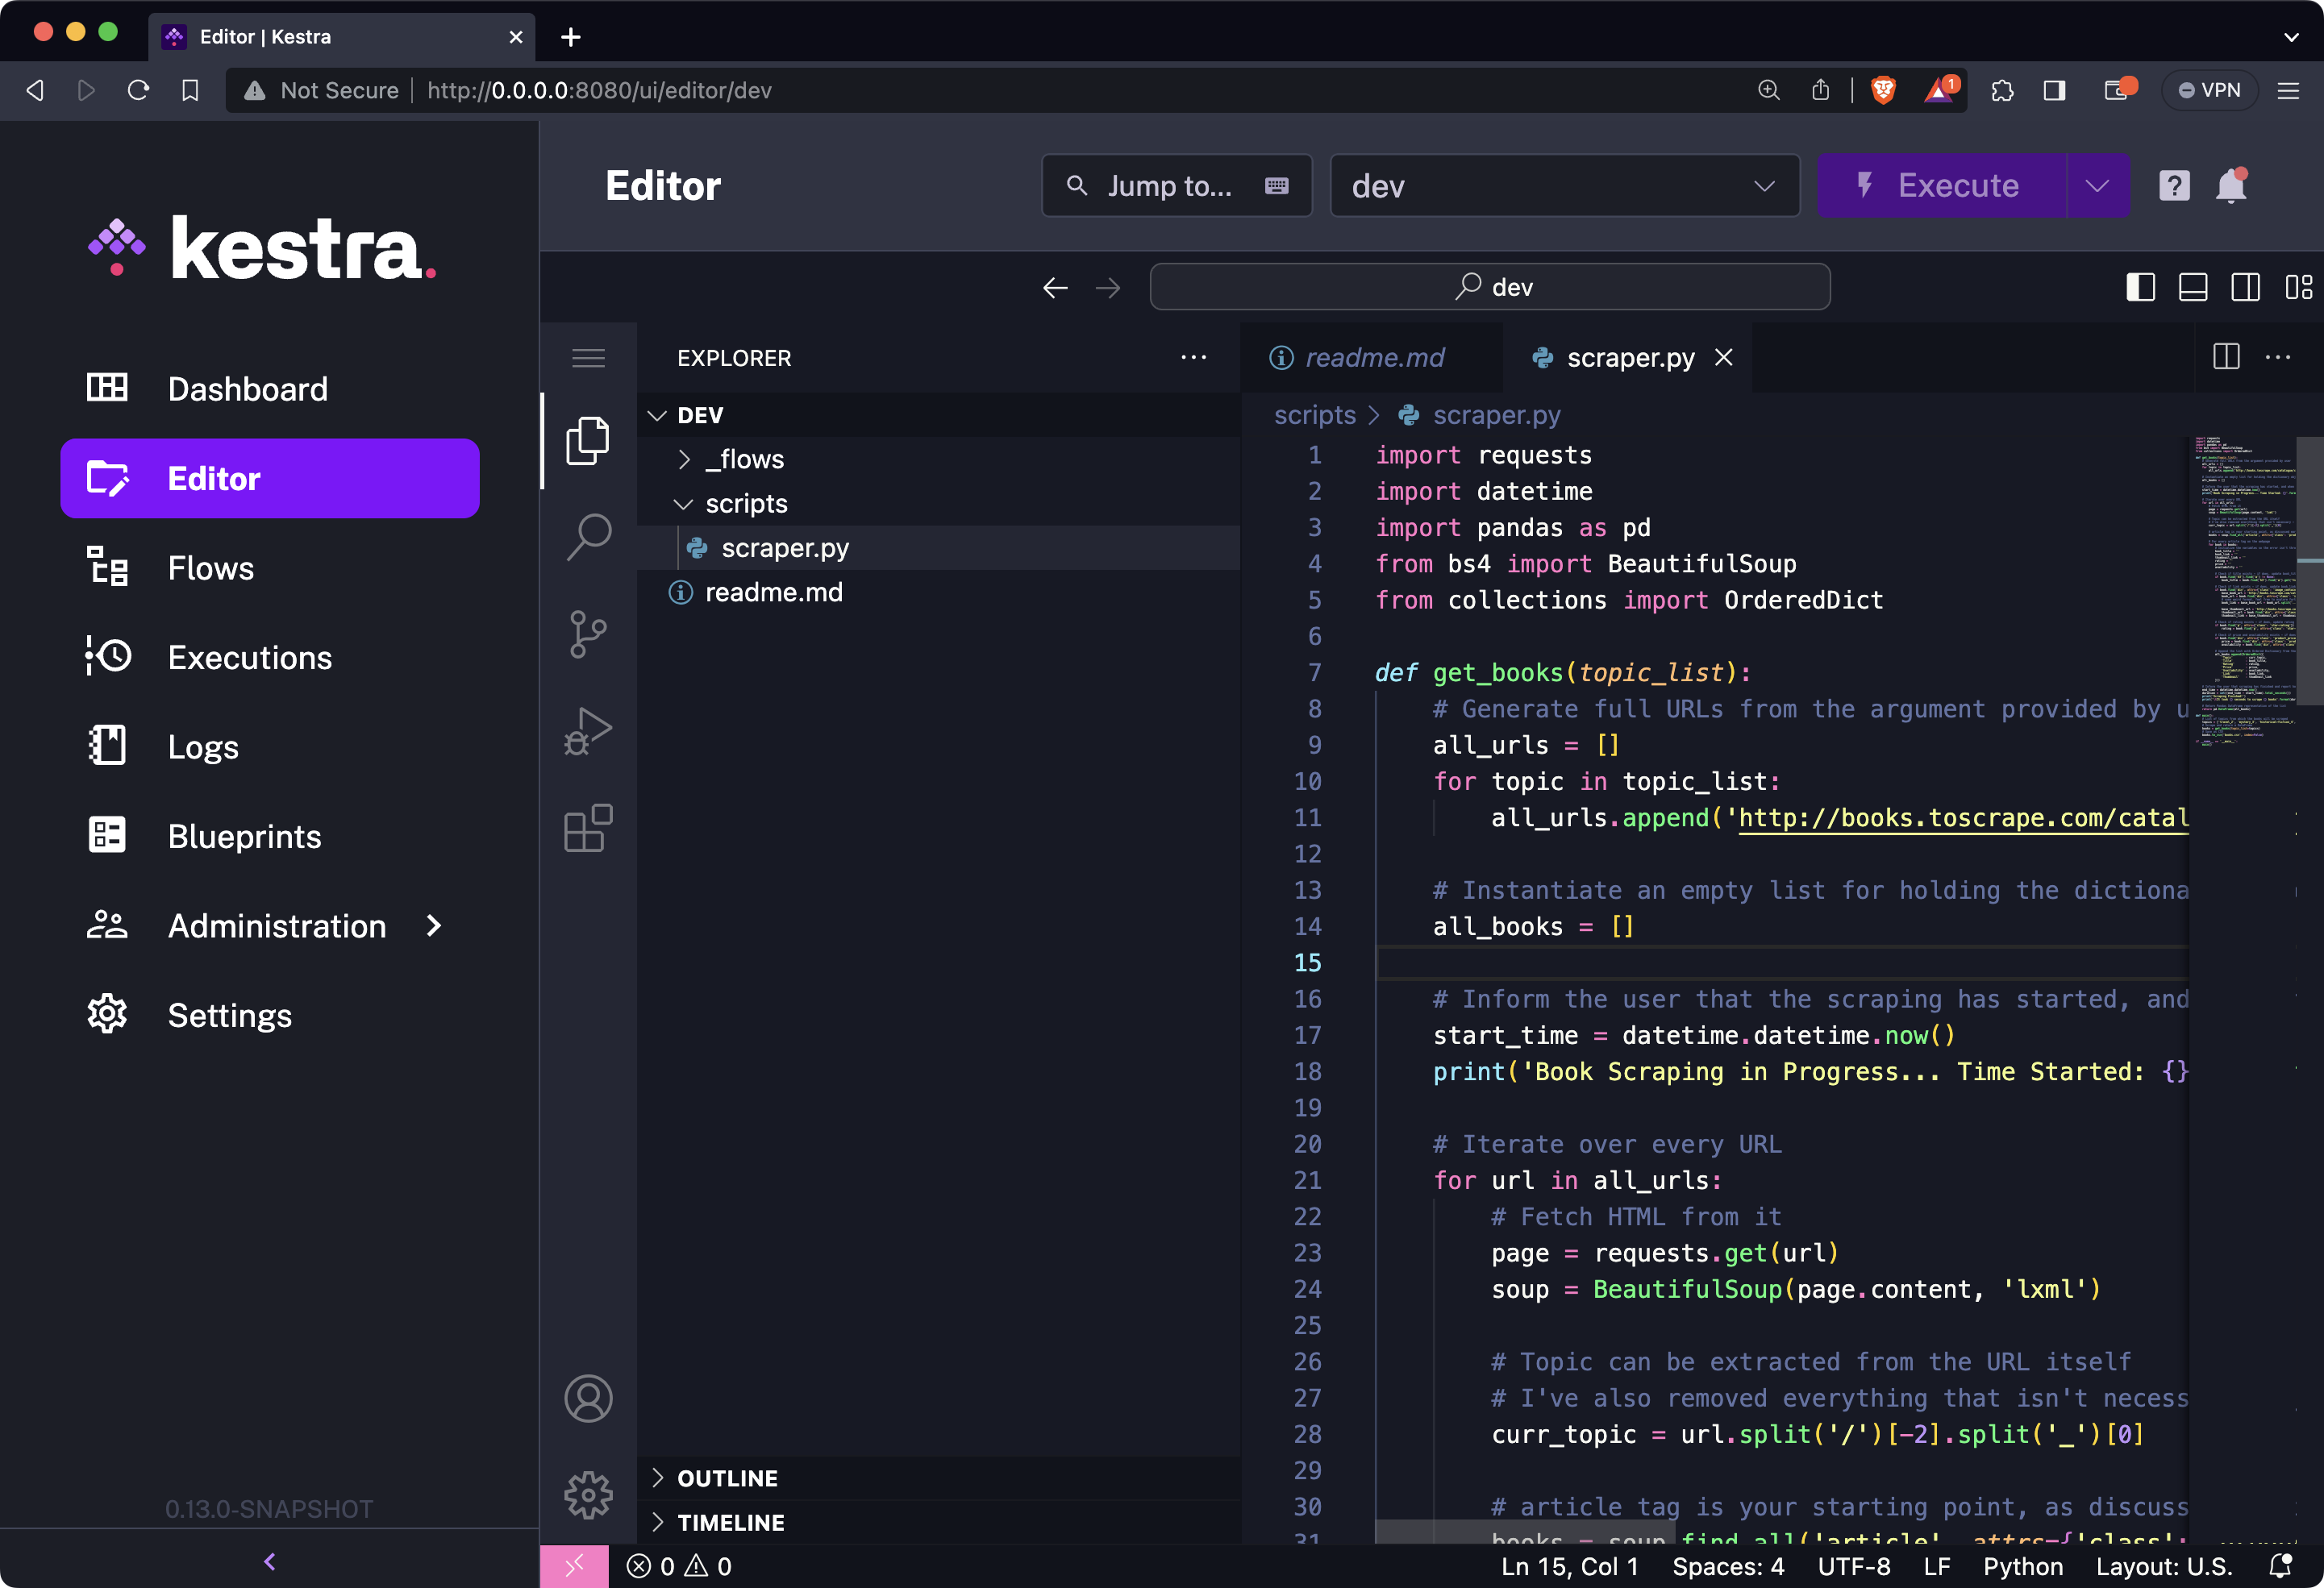
Task: Open the Explorer files icon in activity bar
Action: pyautogui.click(x=588, y=440)
